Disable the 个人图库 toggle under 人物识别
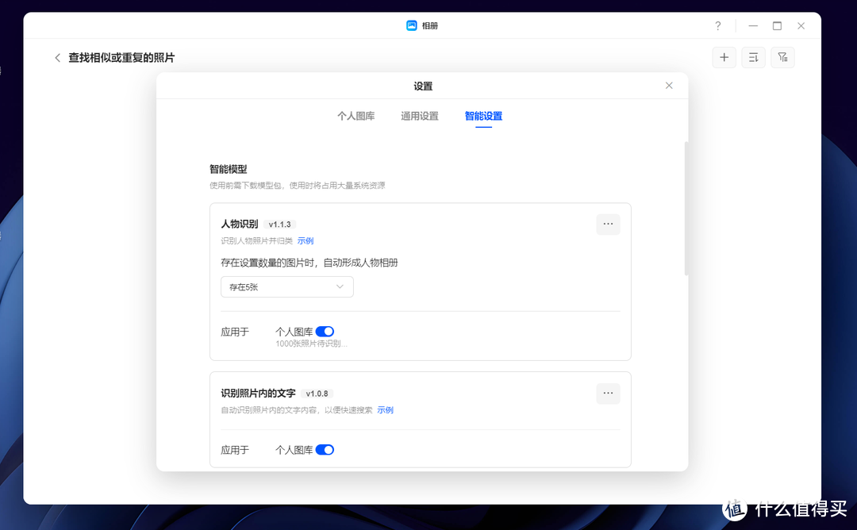 pyautogui.click(x=325, y=331)
